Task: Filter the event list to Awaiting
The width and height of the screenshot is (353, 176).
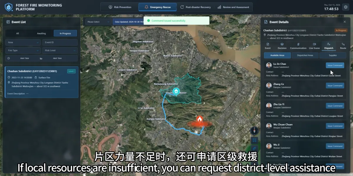Action: (41, 33)
